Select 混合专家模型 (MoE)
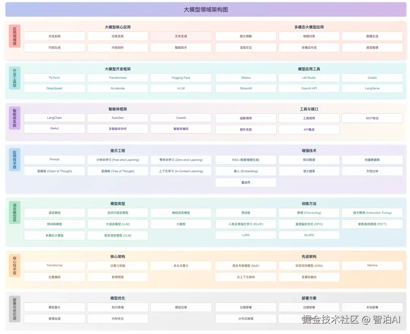The width and height of the screenshot is (410, 334). pos(246,265)
